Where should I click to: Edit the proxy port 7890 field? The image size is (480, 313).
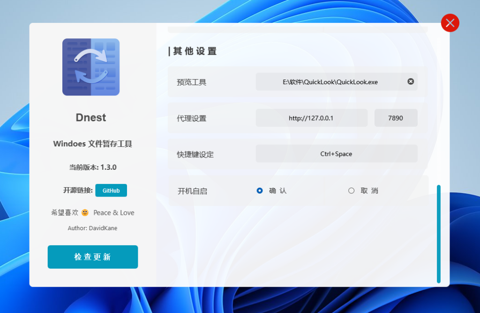pos(396,118)
